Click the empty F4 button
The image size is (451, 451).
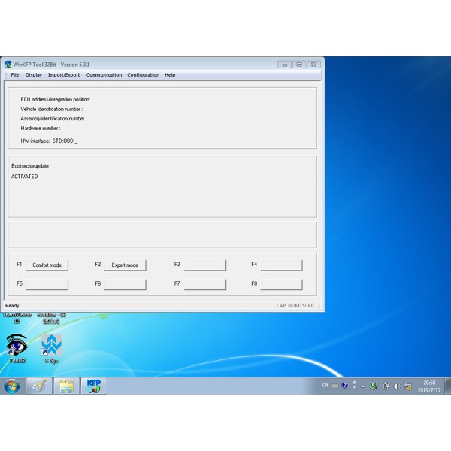coord(282,265)
